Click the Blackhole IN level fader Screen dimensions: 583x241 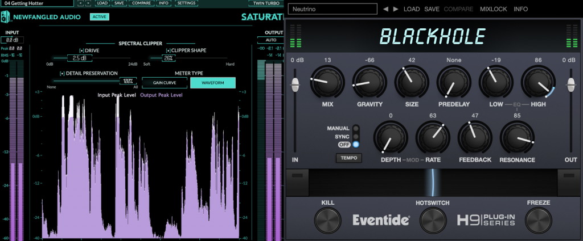295,85
